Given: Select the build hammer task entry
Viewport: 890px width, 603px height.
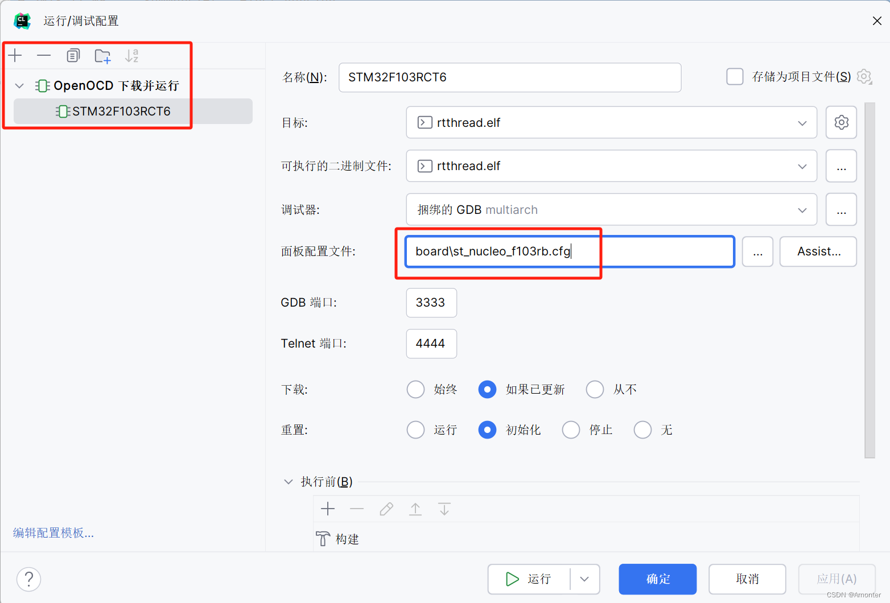Looking at the screenshot, I should click(338, 539).
